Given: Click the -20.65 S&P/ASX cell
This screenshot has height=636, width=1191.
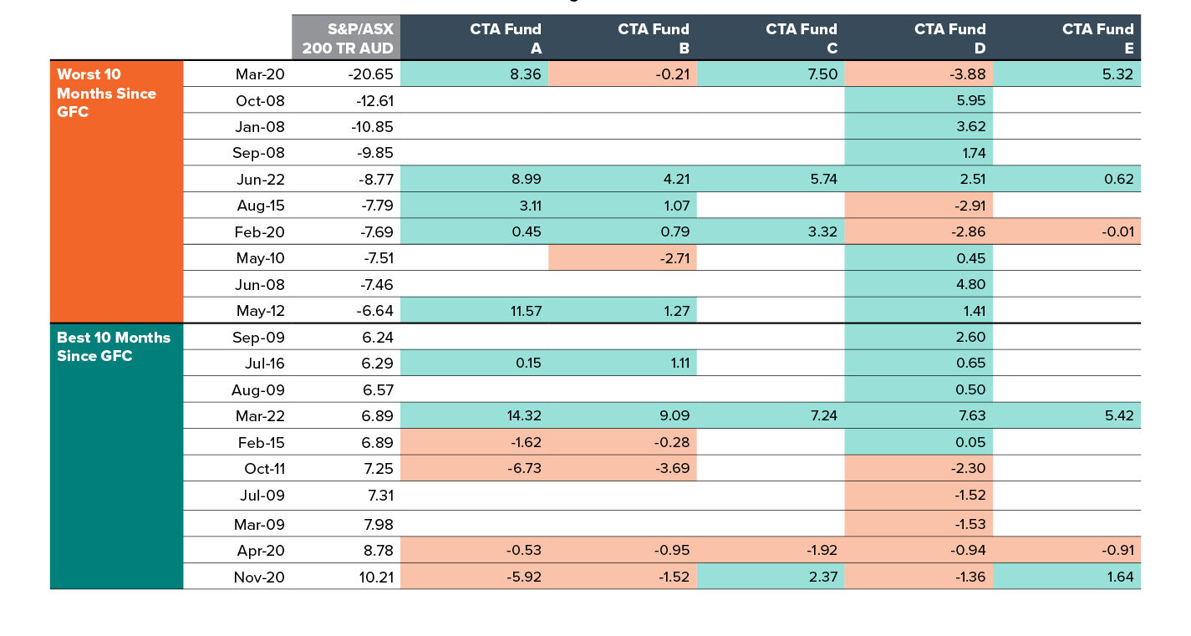Looking at the screenshot, I should (371, 74).
